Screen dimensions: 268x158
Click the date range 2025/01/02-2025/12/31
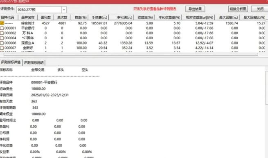pyautogui.click(x=50, y=95)
